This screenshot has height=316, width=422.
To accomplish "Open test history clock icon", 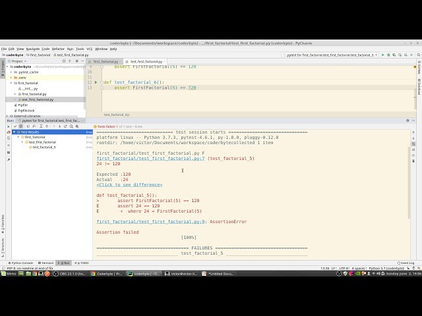I will (71, 126).
